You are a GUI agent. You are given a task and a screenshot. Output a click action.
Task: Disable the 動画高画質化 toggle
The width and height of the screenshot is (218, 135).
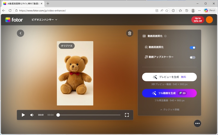click(193, 48)
